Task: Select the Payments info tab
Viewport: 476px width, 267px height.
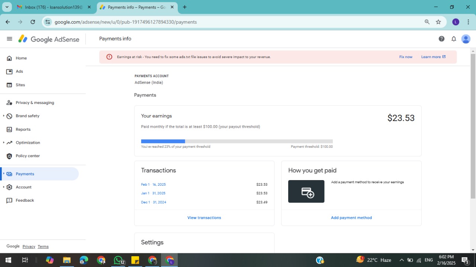Action: pyautogui.click(x=136, y=7)
